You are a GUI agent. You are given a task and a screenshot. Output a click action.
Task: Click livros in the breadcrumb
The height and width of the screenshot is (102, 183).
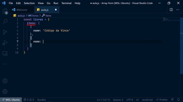(x=35, y=16)
